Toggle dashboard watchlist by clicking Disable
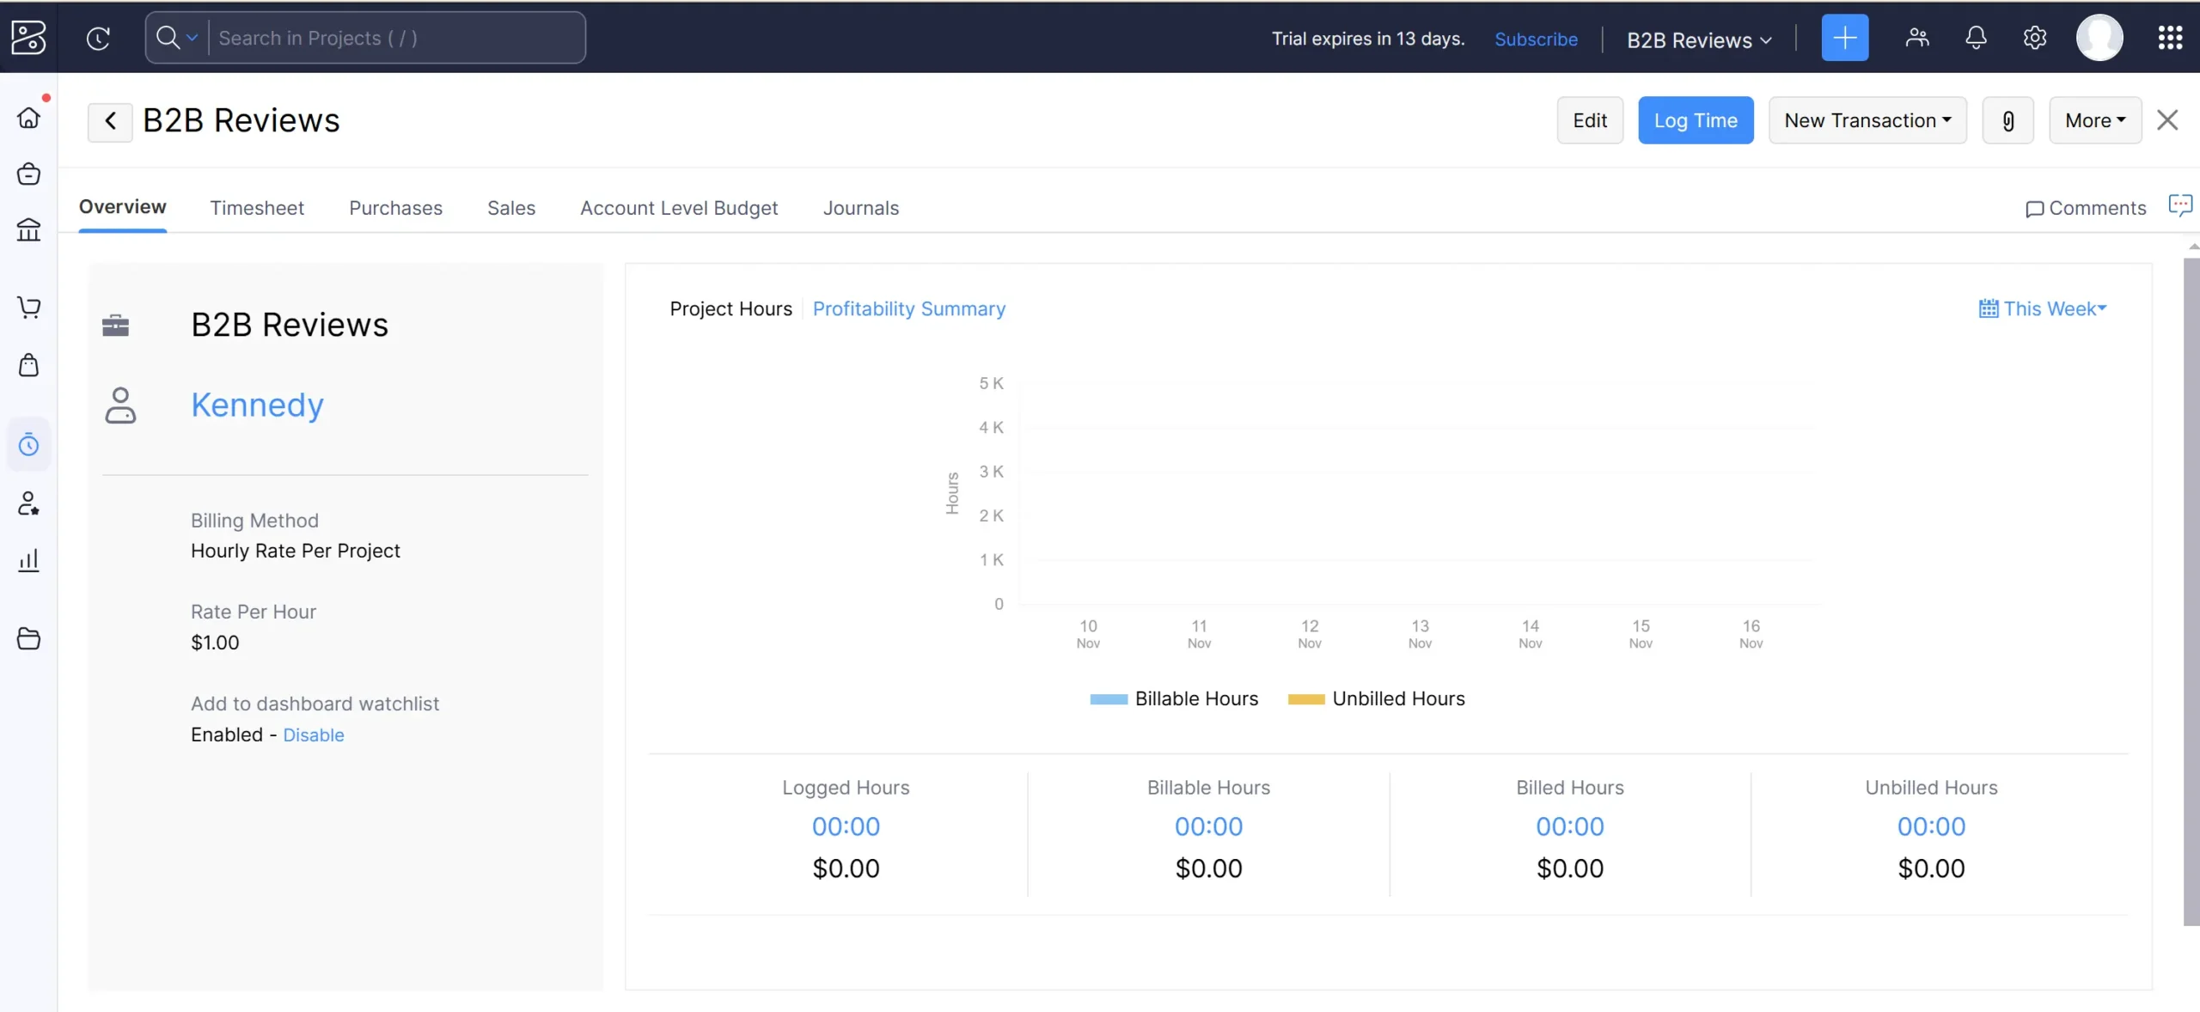This screenshot has width=2200, height=1012. click(x=313, y=735)
